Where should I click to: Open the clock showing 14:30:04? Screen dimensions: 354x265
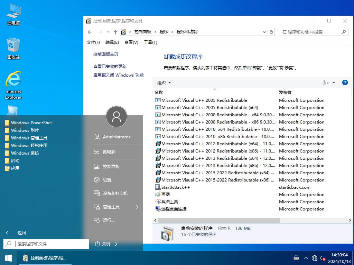pos(339,258)
